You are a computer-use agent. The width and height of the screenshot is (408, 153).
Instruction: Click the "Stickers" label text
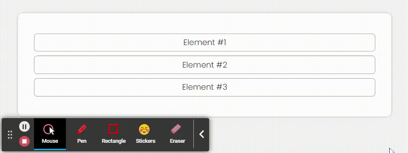point(145,141)
